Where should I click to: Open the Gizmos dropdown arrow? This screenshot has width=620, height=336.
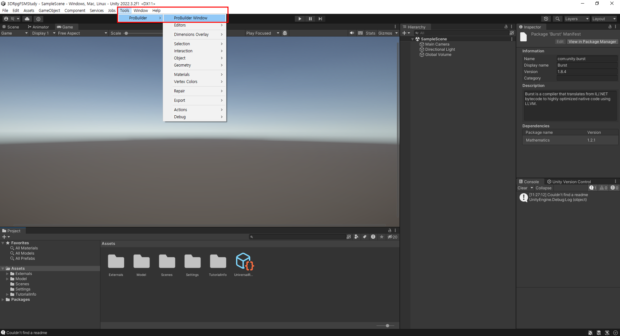point(397,33)
